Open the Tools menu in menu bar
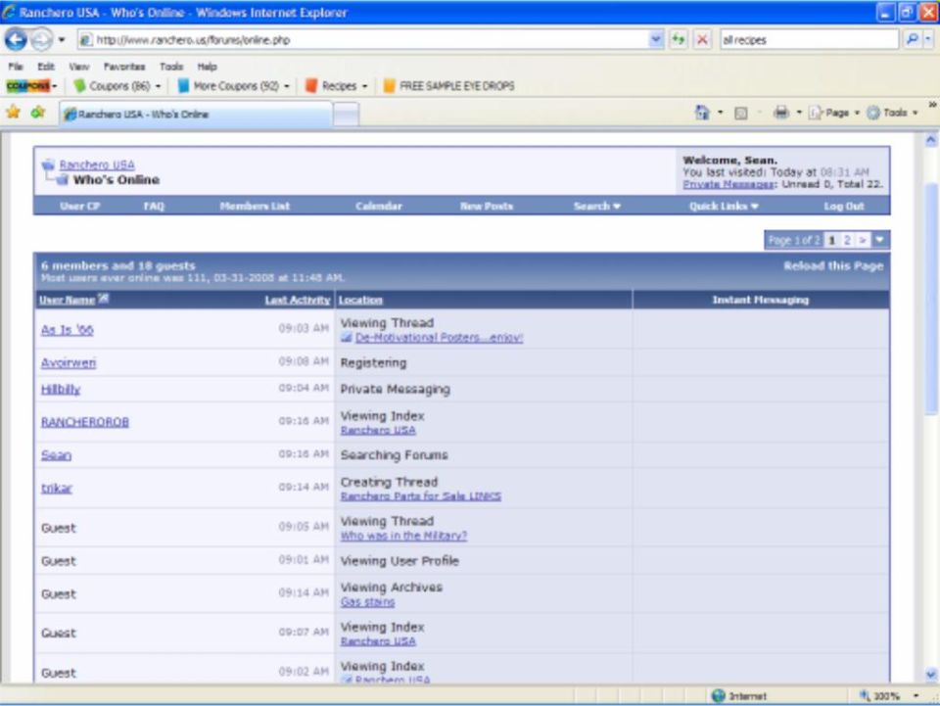Image resolution: width=940 pixels, height=706 pixels. pyautogui.click(x=170, y=67)
